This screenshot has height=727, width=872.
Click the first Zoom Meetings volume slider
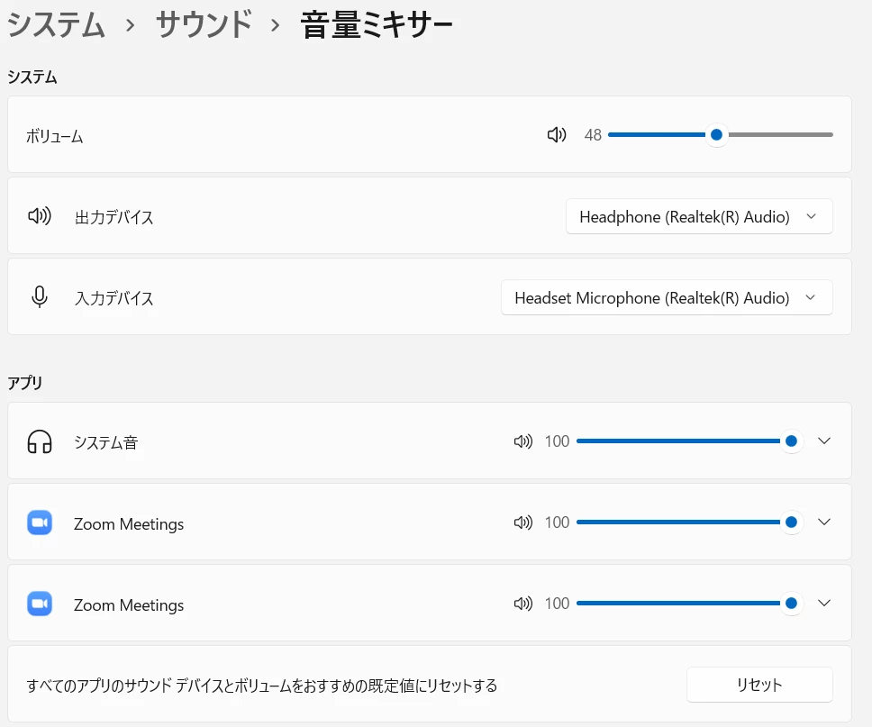click(689, 523)
